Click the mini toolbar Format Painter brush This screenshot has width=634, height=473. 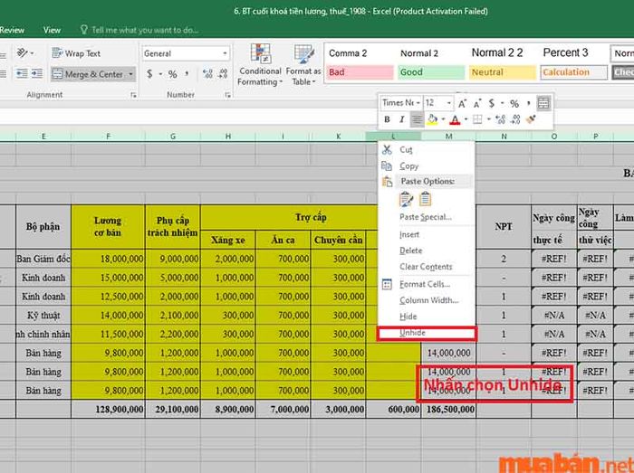coord(531,119)
